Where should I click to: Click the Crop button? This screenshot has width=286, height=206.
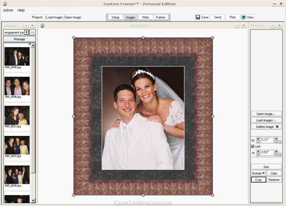tap(258, 180)
